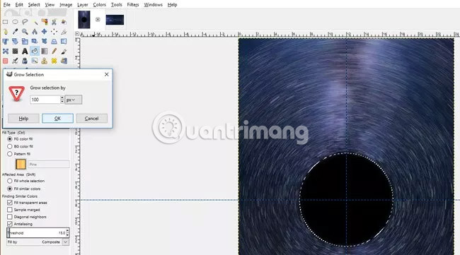This screenshot has height=255, width=460.
Task: Click the Pine pattern name field
Action: click(49, 165)
